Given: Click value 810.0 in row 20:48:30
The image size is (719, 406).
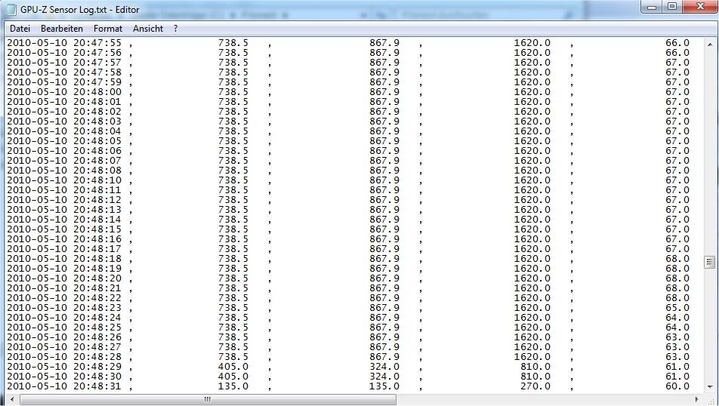Looking at the screenshot, I should [535, 377].
